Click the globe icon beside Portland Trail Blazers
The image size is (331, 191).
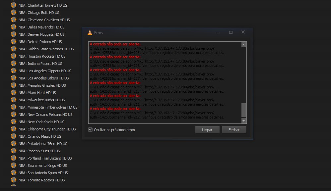tap(14, 158)
